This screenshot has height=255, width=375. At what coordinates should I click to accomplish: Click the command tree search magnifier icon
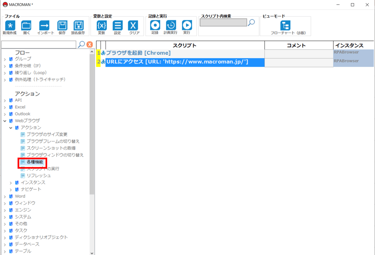click(x=81, y=44)
